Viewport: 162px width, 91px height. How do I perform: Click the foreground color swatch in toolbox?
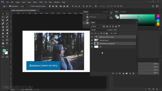click(x=4, y=51)
